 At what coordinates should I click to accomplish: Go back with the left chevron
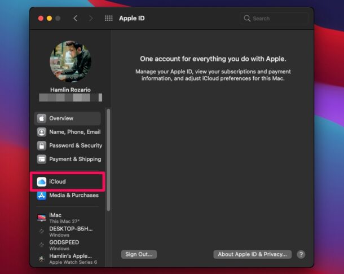[x=76, y=18]
